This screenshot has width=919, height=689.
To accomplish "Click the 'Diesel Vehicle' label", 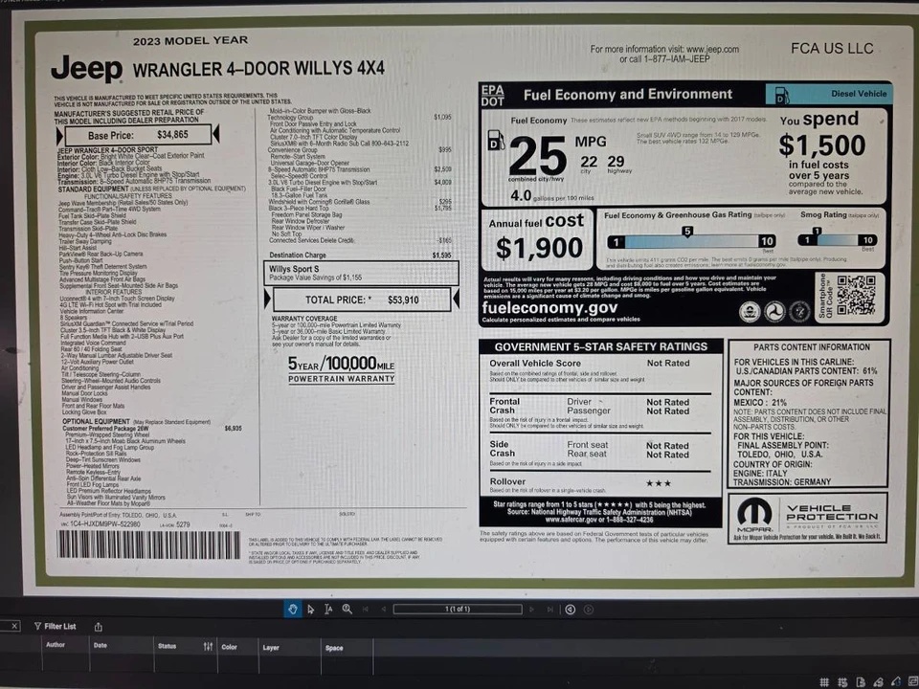I will click(859, 94).
